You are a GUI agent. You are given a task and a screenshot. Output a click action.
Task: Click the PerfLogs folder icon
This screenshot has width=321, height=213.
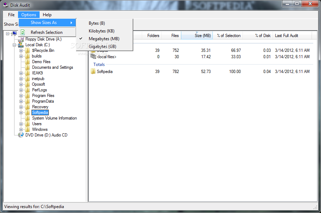click(28, 90)
